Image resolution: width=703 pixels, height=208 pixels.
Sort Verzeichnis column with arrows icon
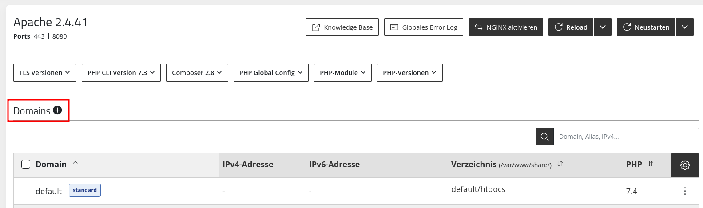pos(560,164)
